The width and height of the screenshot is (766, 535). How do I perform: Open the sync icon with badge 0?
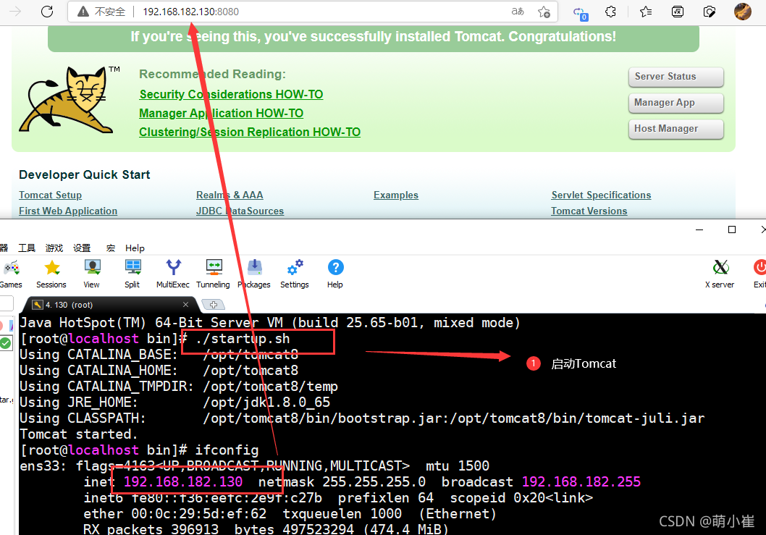580,13
